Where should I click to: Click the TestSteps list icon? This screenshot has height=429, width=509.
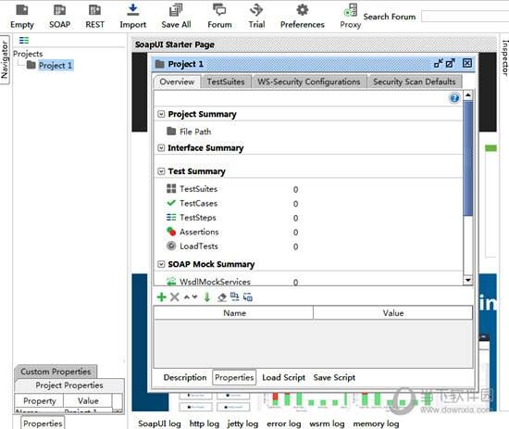171,217
